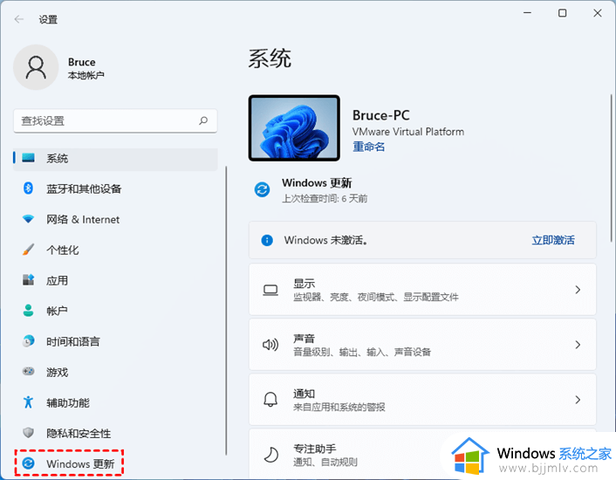Click 立即激活 link
Image resolution: width=616 pixels, height=480 pixels.
coord(553,240)
